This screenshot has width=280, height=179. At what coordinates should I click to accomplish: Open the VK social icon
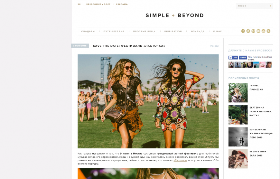[x=248, y=31]
